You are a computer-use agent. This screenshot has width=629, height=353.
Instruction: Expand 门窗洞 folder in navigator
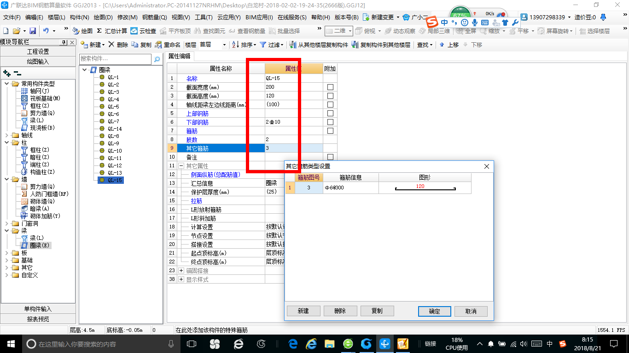point(6,223)
